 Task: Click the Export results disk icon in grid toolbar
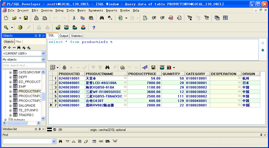153,68
